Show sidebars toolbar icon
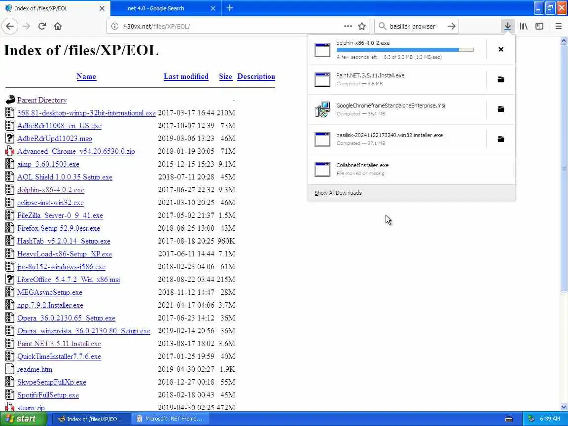The image size is (568, 426). click(x=539, y=26)
